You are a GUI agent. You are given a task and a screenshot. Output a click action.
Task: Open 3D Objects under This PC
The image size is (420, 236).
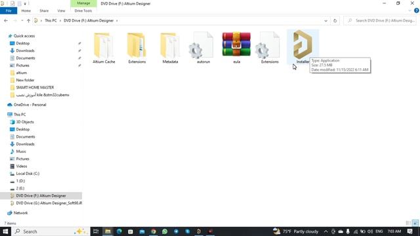coord(25,122)
